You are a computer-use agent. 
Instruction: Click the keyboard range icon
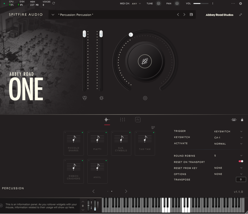point(234,120)
